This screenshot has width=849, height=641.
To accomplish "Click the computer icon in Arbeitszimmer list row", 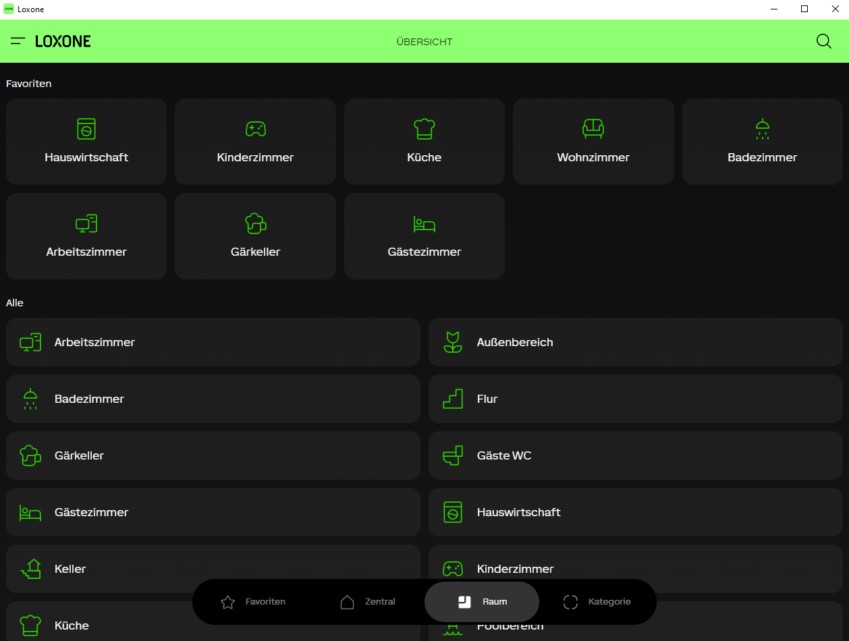I will tap(30, 342).
